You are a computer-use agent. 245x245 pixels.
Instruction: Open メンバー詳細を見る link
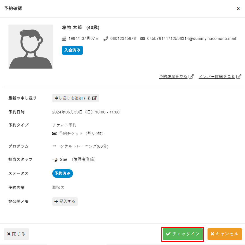pos(217,76)
